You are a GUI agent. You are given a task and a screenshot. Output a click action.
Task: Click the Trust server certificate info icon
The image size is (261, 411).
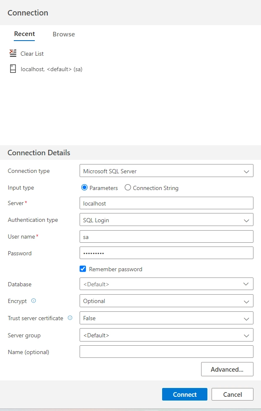tap(70, 318)
